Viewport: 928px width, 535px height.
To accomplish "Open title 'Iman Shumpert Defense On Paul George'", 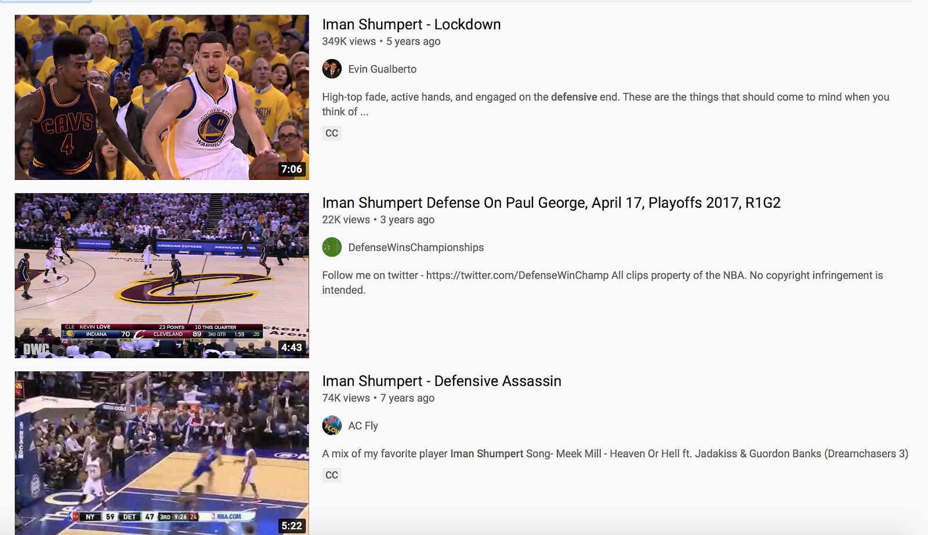I will coord(551,203).
